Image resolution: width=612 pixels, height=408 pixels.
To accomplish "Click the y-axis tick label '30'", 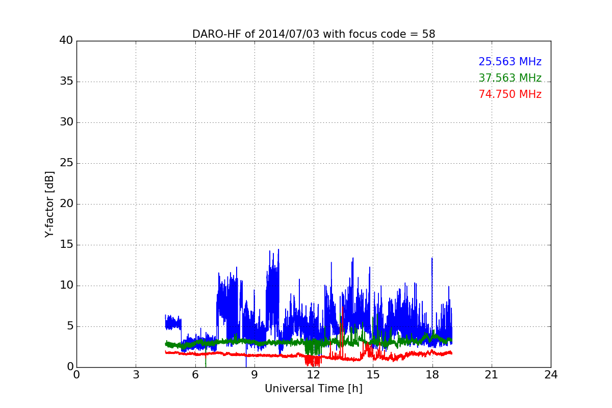I will [x=66, y=122].
